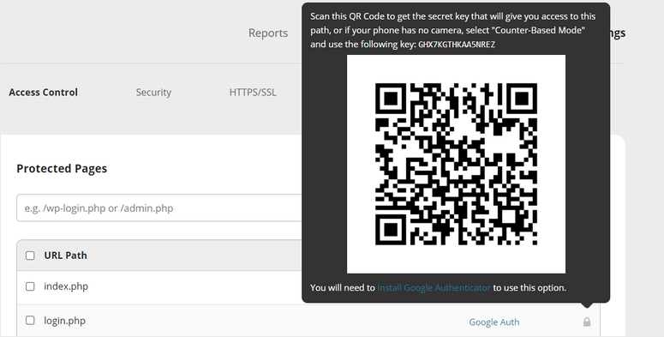This screenshot has width=664, height=337.
Task: Toggle the URL Path select-all checkbox
Action: (x=30, y=256)
